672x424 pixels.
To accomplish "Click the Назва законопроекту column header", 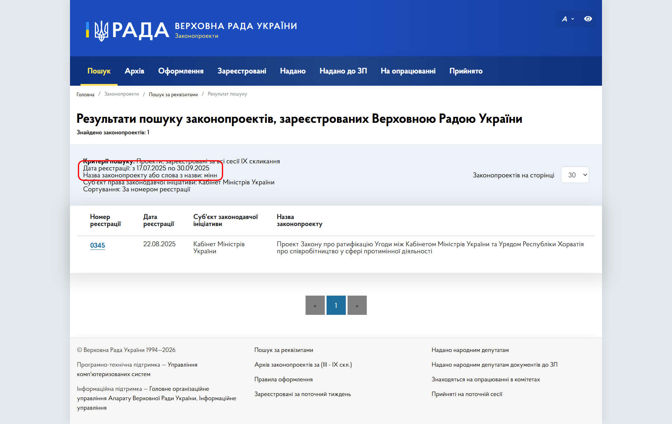I will click(300, 220).
